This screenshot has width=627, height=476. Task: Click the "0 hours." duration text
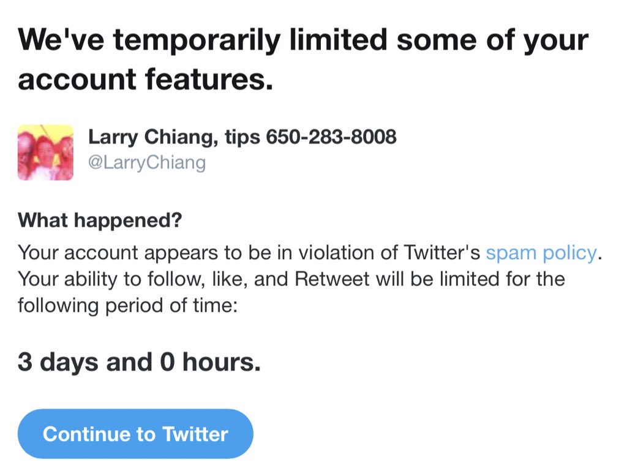coord(210,361)
